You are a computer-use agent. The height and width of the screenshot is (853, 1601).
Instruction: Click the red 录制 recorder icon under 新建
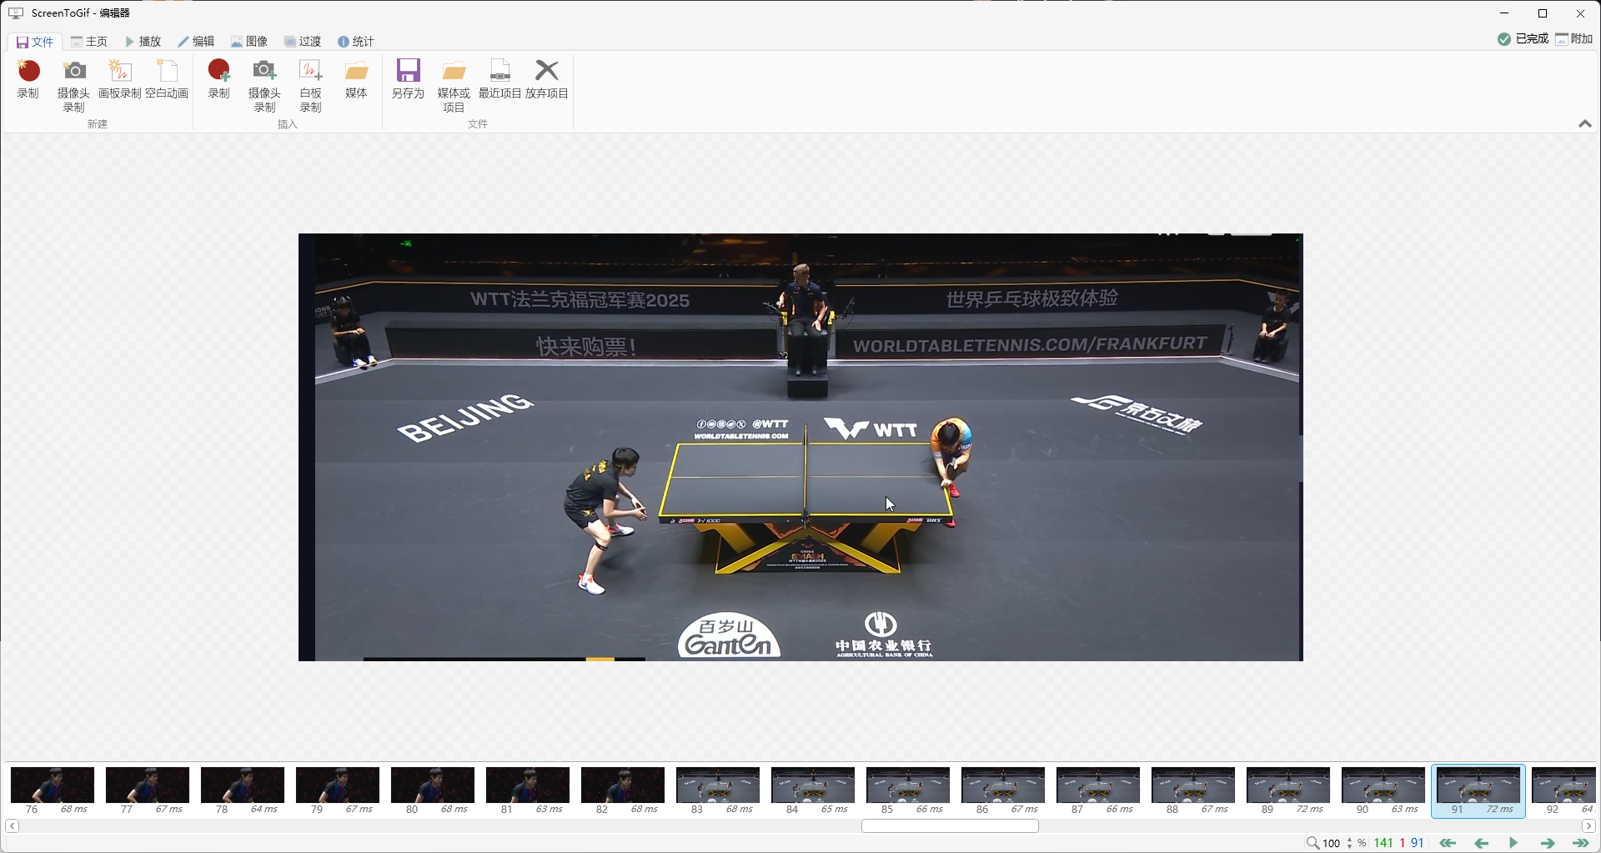(x=28, y=72)
